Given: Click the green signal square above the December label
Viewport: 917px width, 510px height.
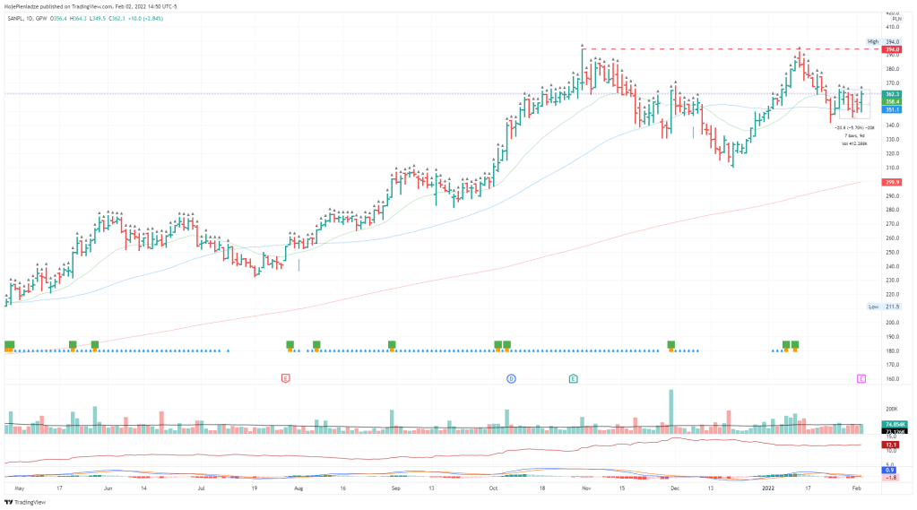Looking at the screenshot, I should click(x=671, y=344).
